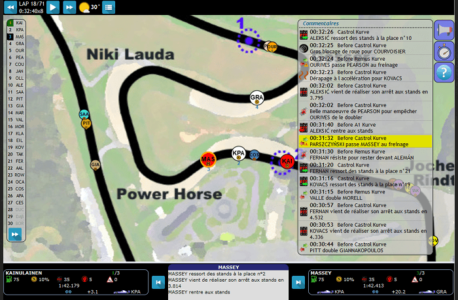Select SAA row in standings list
458x300 pixels.
[x=16, y=92]
